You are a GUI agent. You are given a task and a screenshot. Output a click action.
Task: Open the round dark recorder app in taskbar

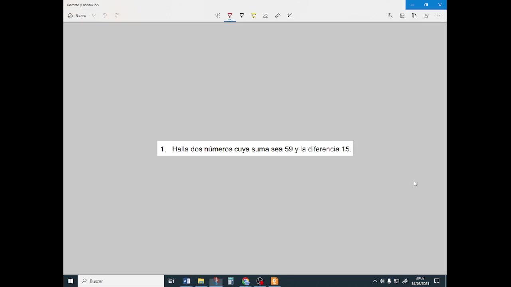[260, 281]
